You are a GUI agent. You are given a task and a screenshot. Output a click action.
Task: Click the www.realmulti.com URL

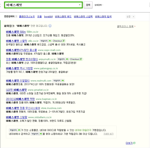[41, 81]
